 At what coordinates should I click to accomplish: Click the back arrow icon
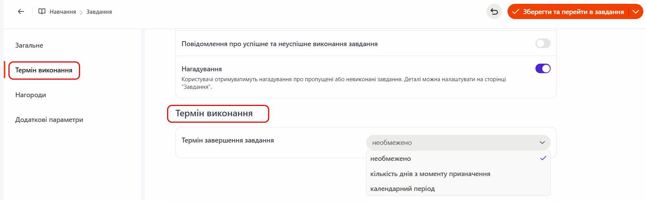coord(21,11)
